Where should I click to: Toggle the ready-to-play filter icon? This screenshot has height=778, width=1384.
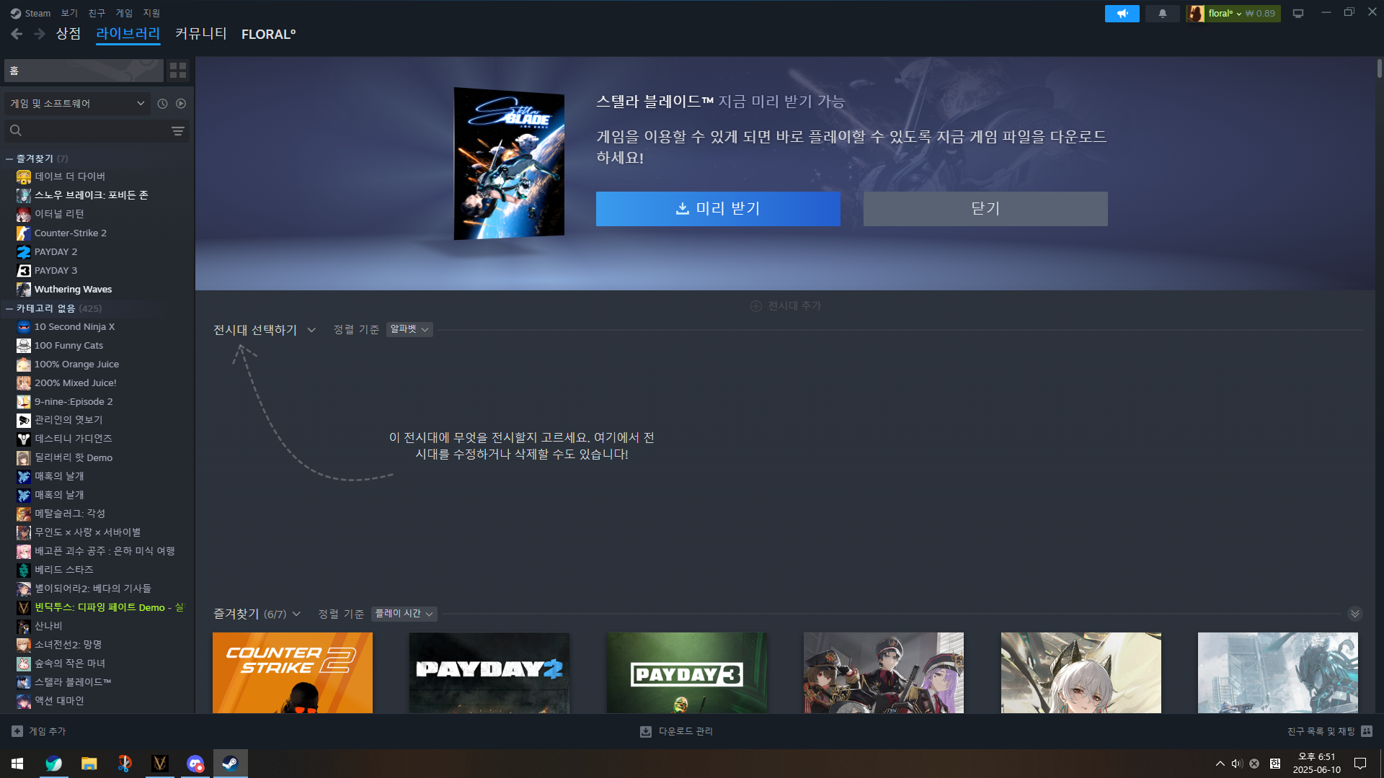pos(181,104)
